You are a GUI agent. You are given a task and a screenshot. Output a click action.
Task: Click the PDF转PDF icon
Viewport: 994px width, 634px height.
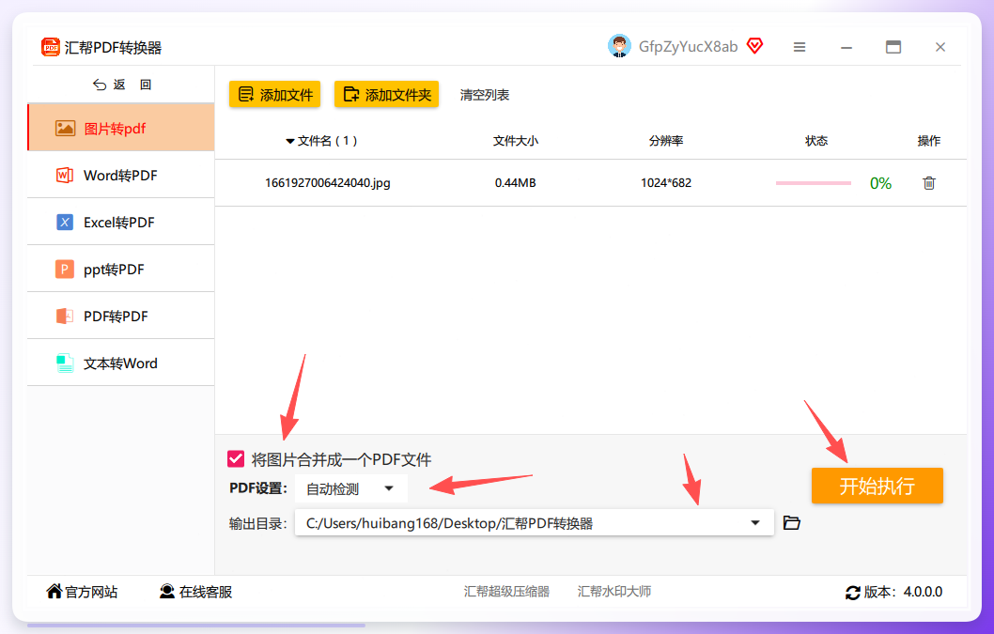point(65,317)
